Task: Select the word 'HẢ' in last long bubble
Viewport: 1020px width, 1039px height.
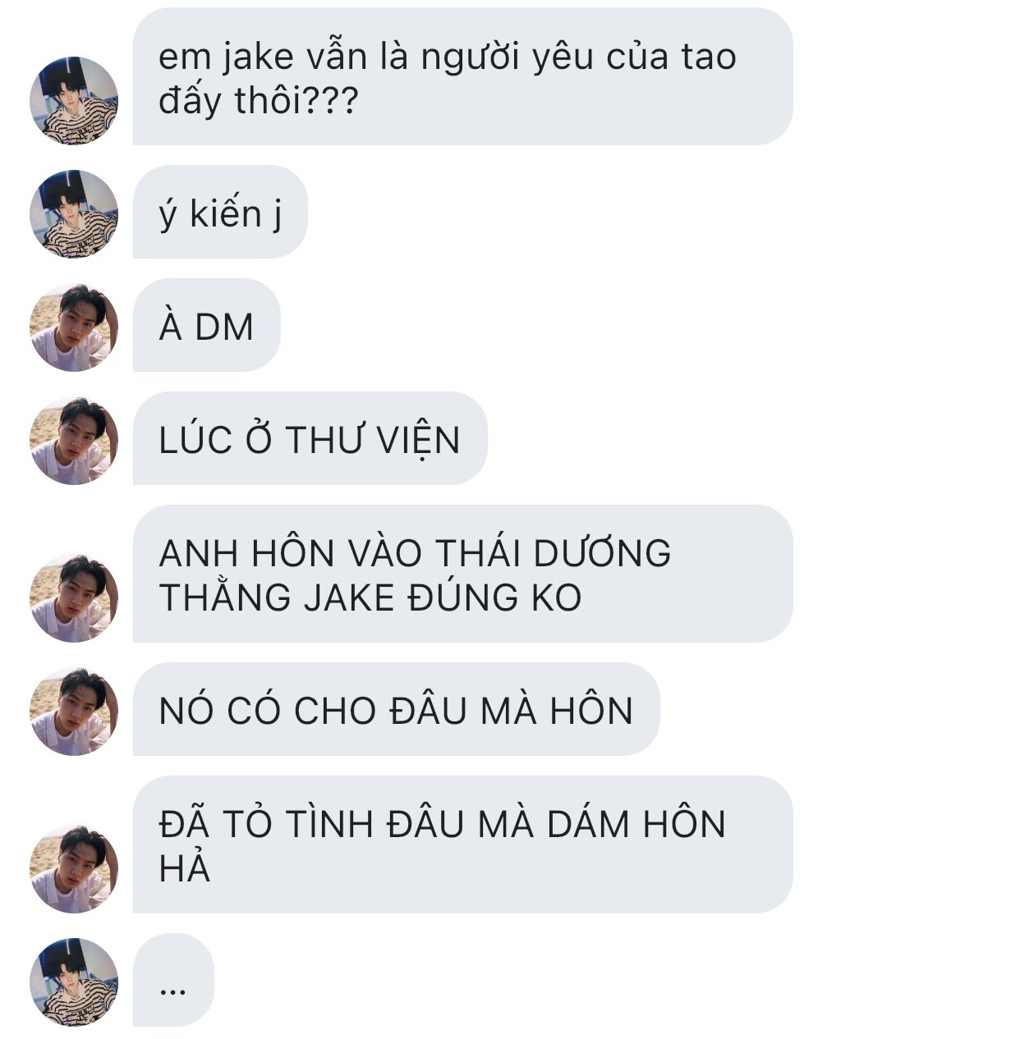Action: click(x=185, y=867)
